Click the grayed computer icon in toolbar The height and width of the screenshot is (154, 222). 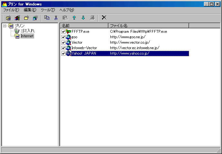92,18
